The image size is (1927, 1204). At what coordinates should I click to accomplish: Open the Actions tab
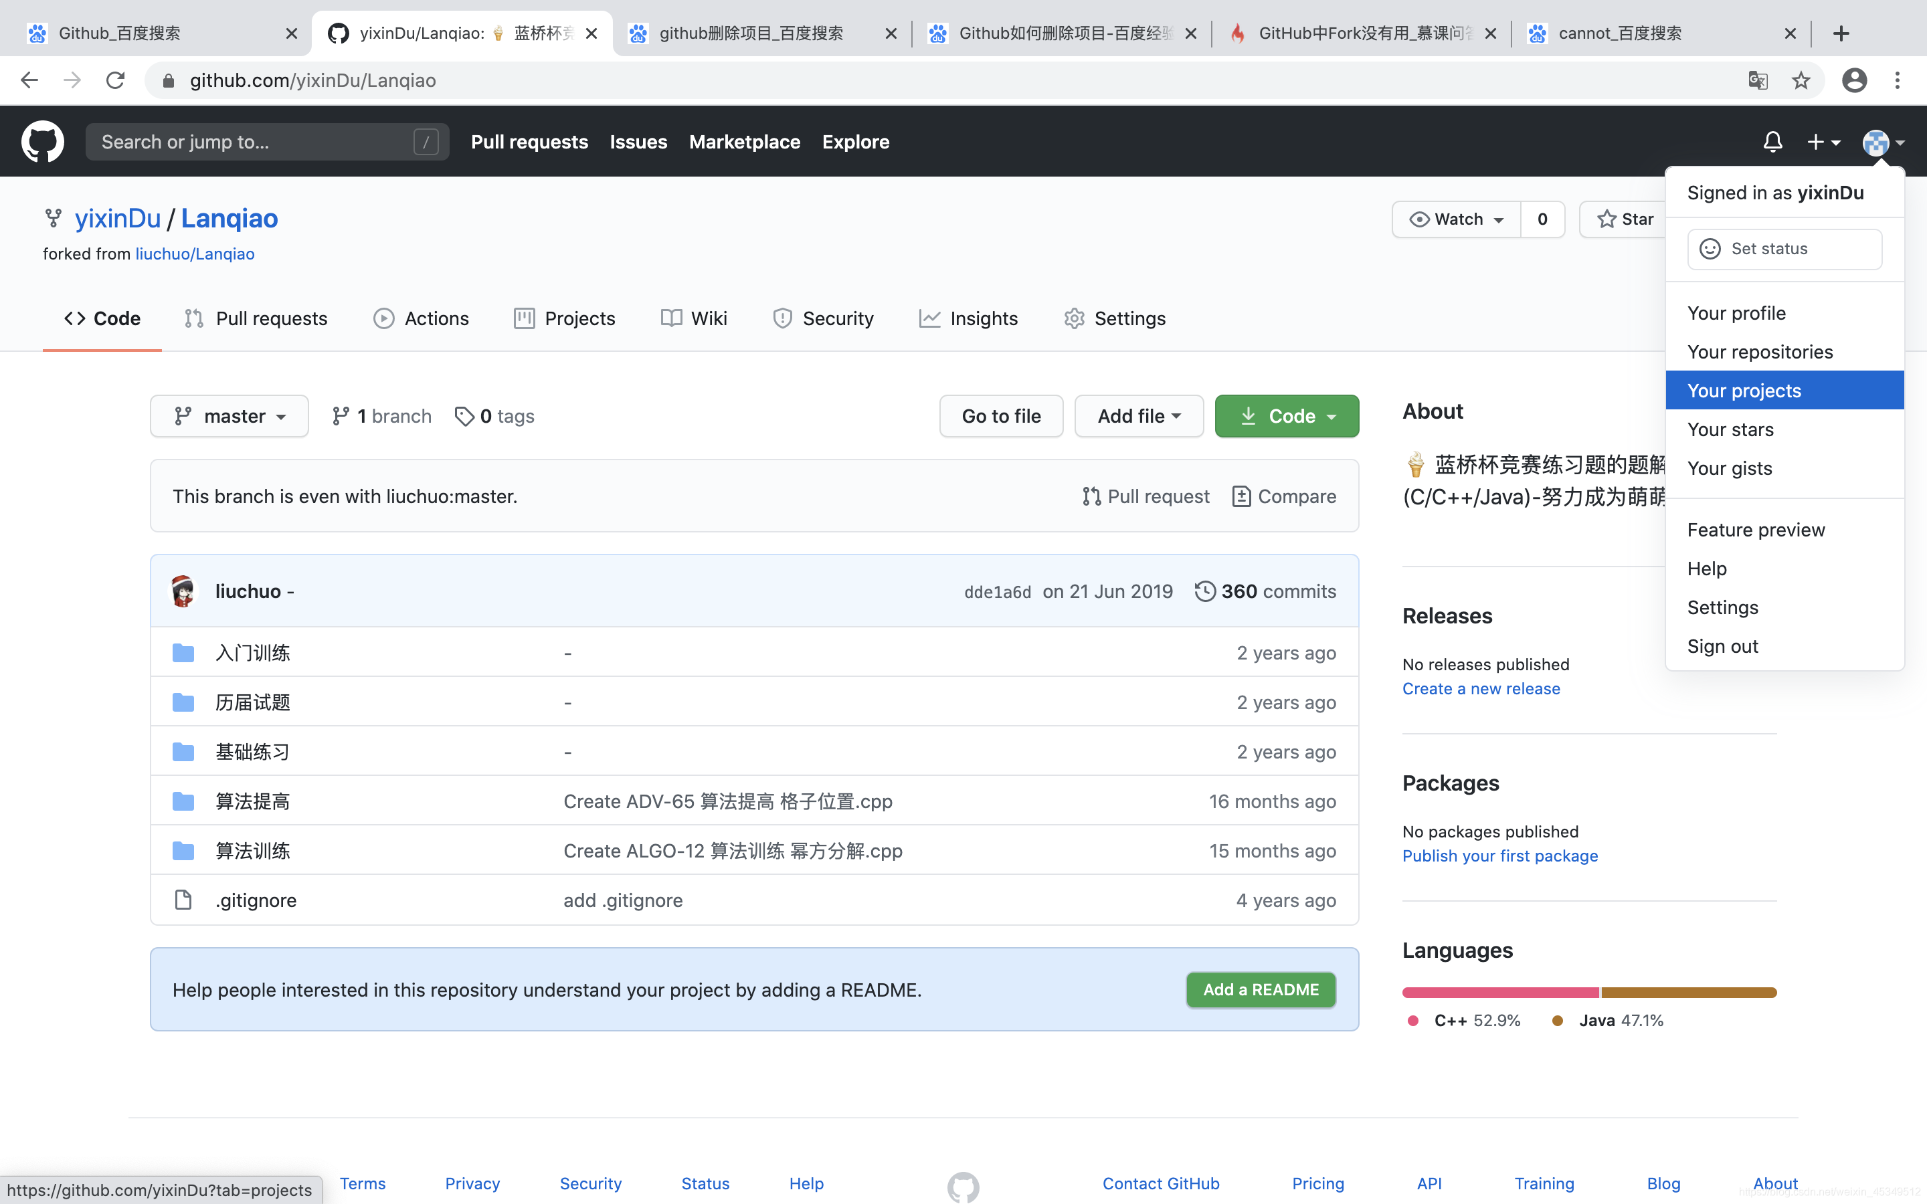coord(422,318)
